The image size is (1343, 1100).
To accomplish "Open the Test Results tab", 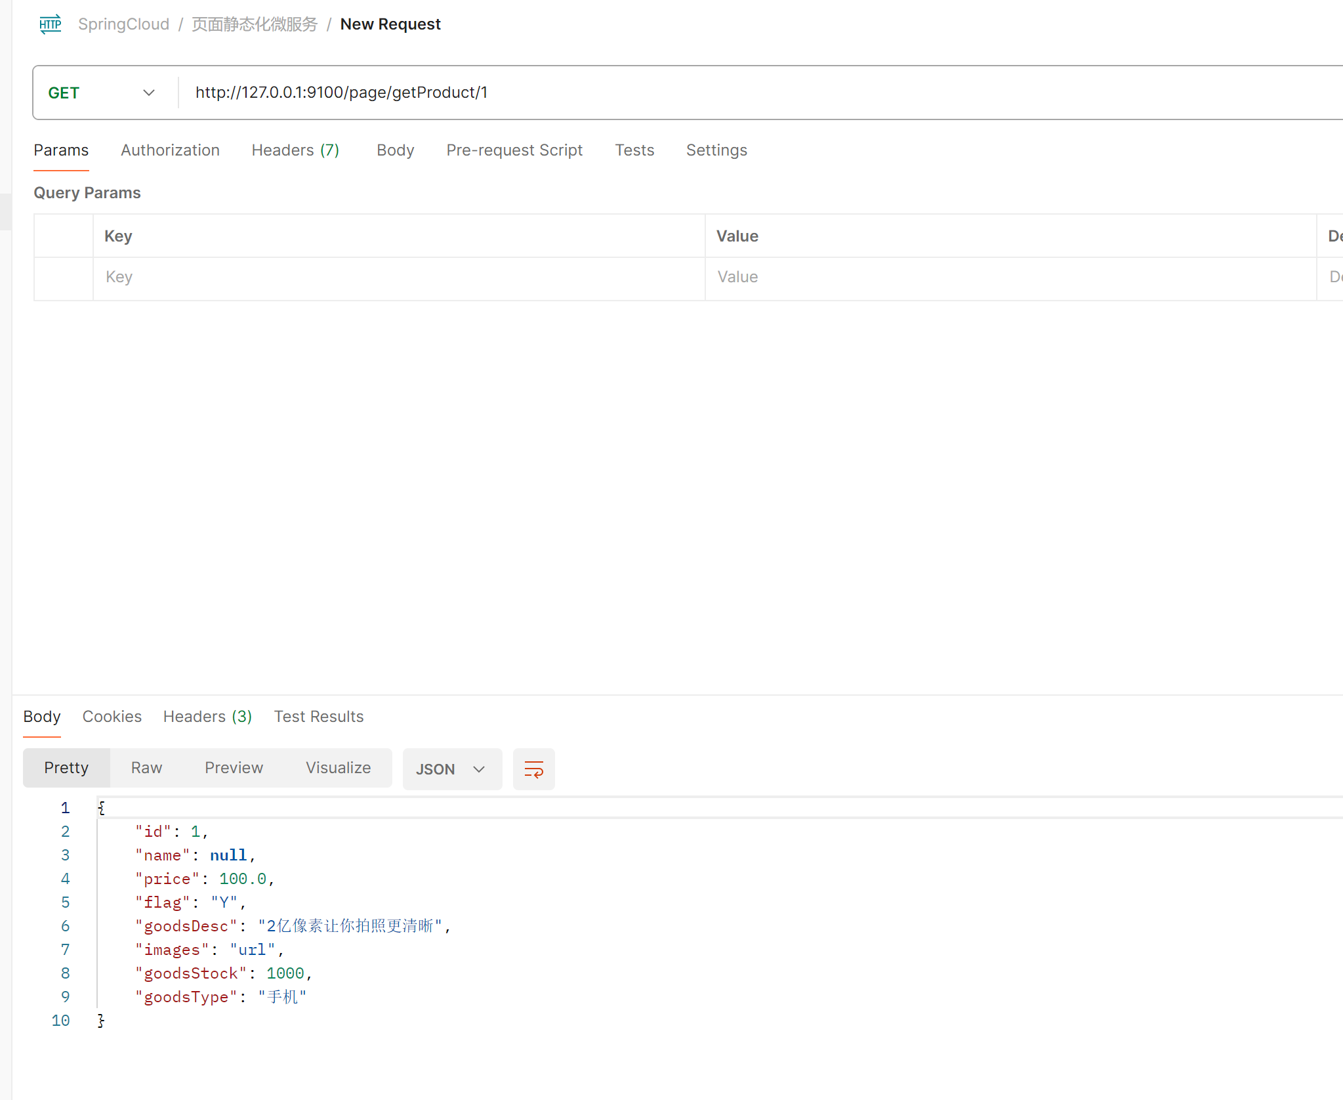I will (319, 717).
